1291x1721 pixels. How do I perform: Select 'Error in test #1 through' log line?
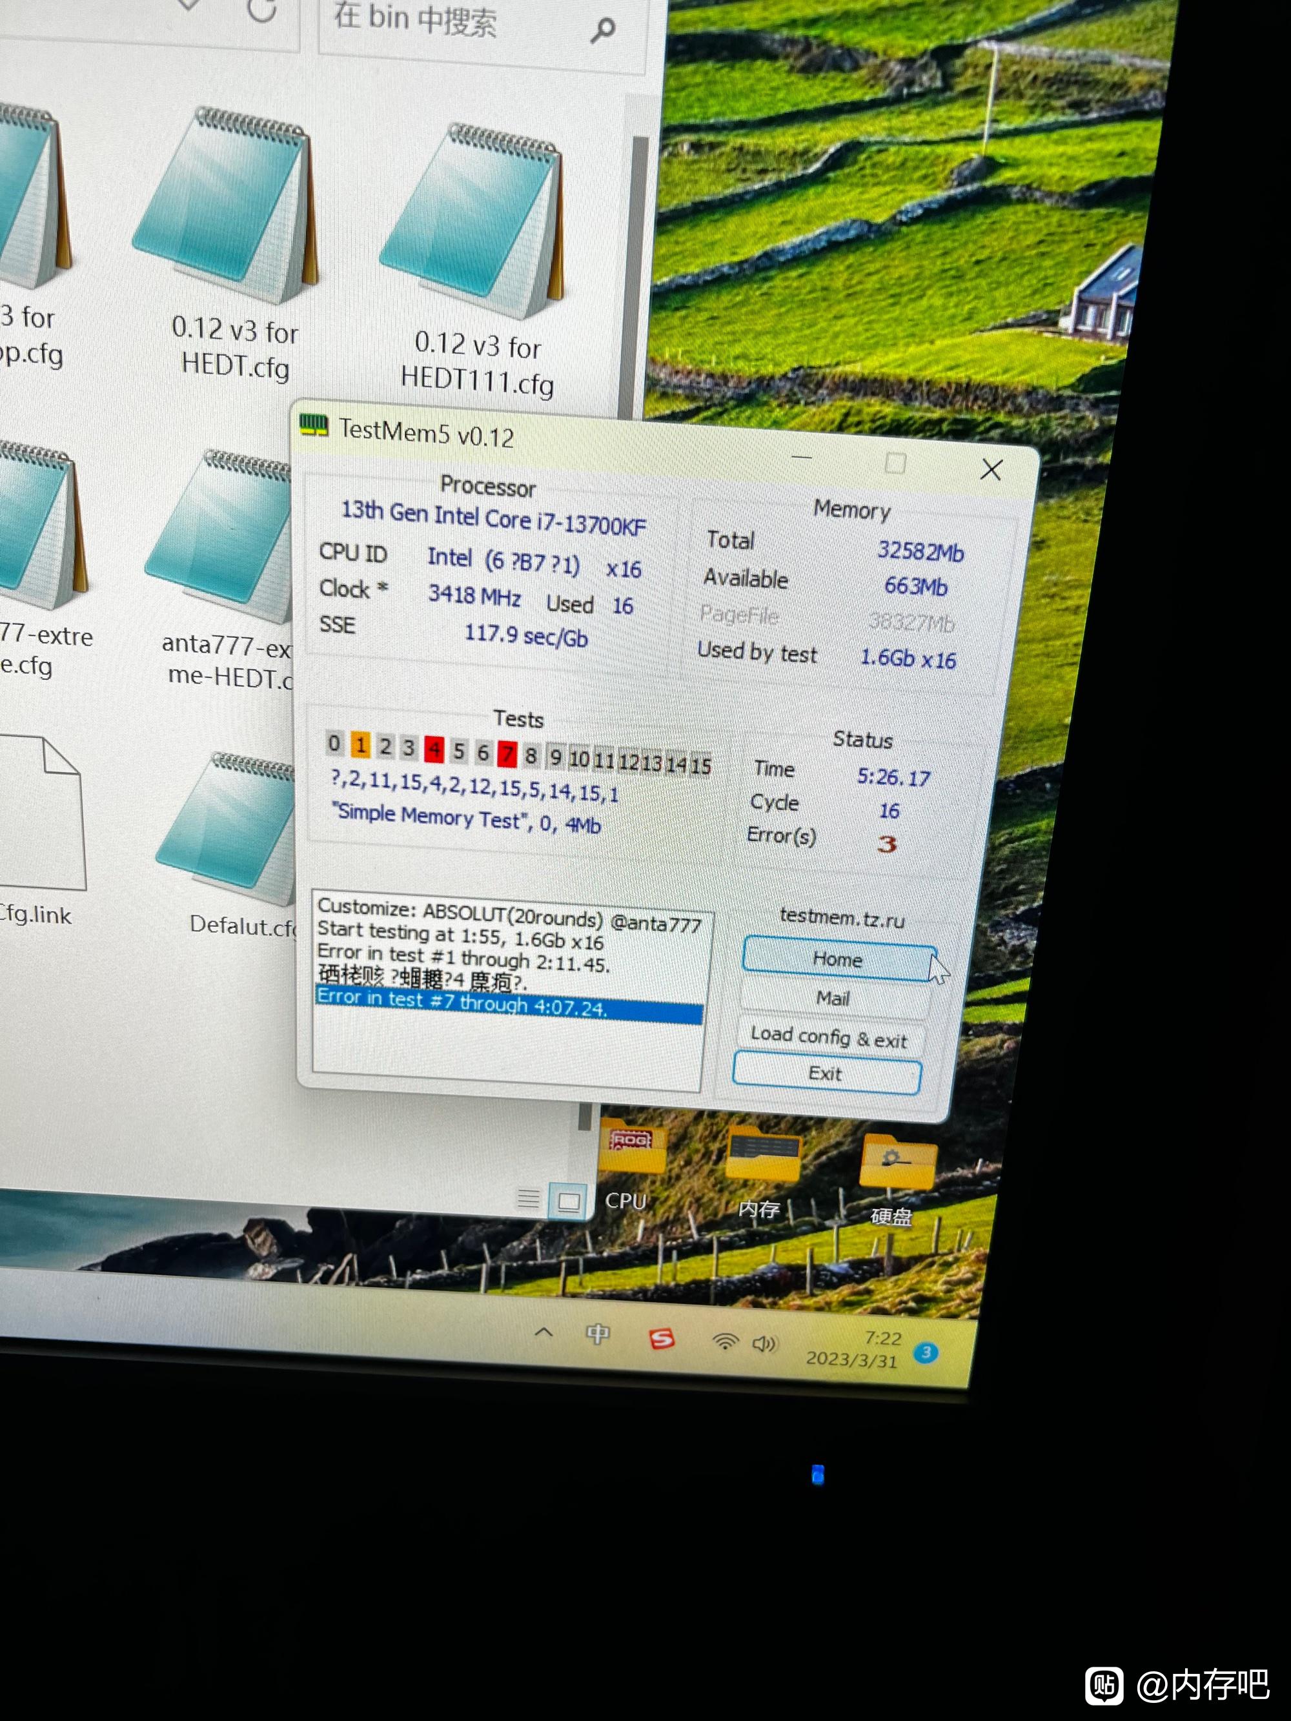point(463,958)
